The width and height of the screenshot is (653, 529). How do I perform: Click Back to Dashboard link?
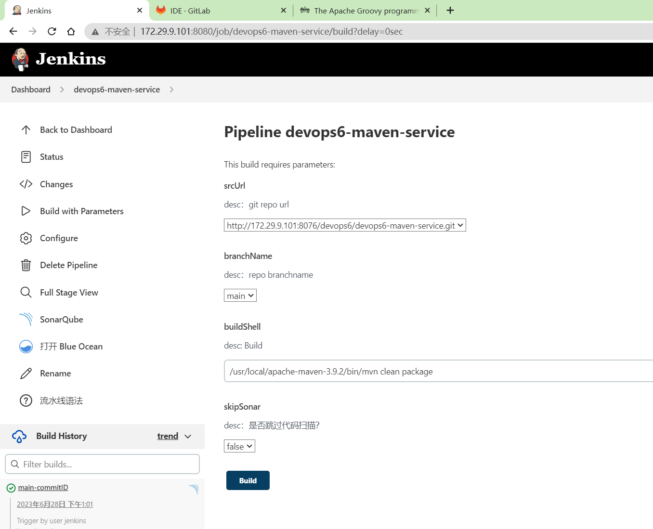click(x=76, y=130)
